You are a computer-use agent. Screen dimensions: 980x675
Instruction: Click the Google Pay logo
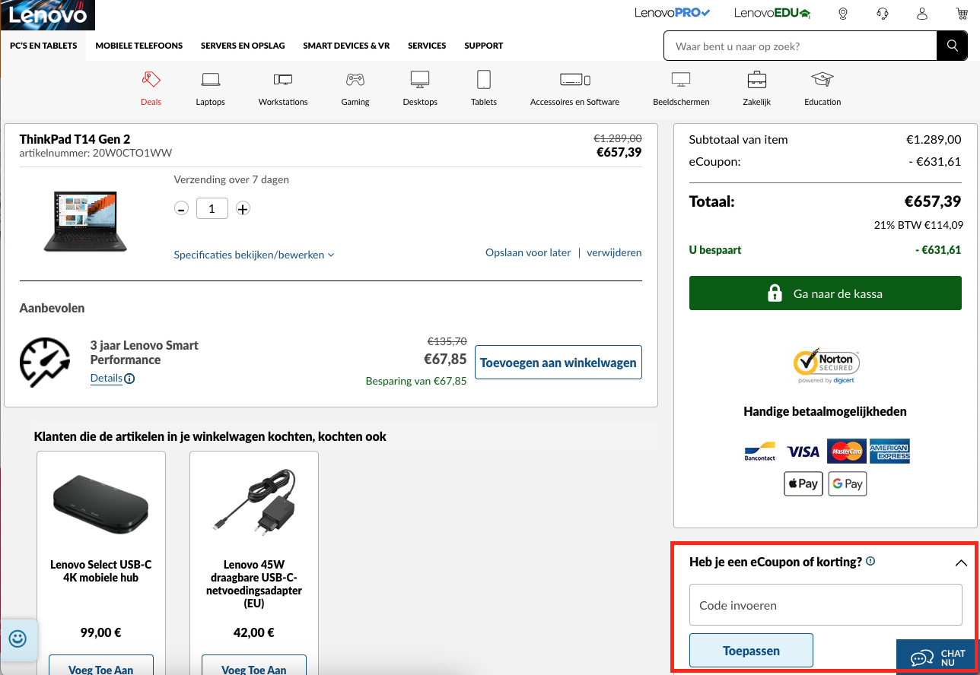tap(848, 484)
